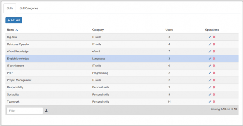
Task: Click the Project Management skill name
Action: [19, 80]
